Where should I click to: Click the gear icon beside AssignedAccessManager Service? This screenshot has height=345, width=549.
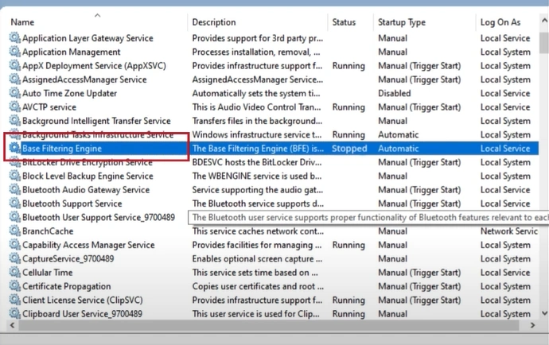click(x=14, y=79)
